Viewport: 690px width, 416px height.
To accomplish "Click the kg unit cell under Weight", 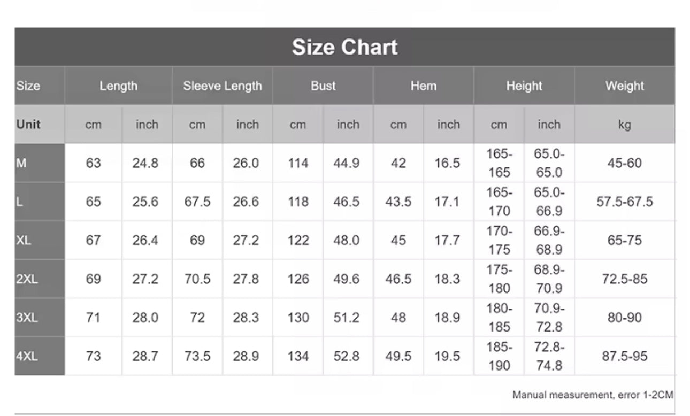I will 624,125.
